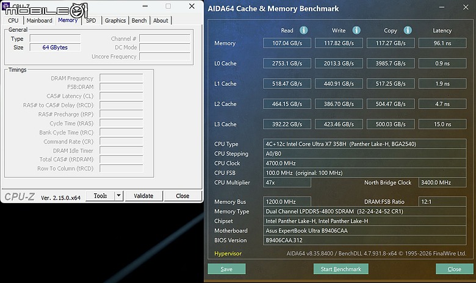
Task: Click the L3 Cache Copy value 500.03 GB/s
Action: pyautogui.click(x=391, y=124)
